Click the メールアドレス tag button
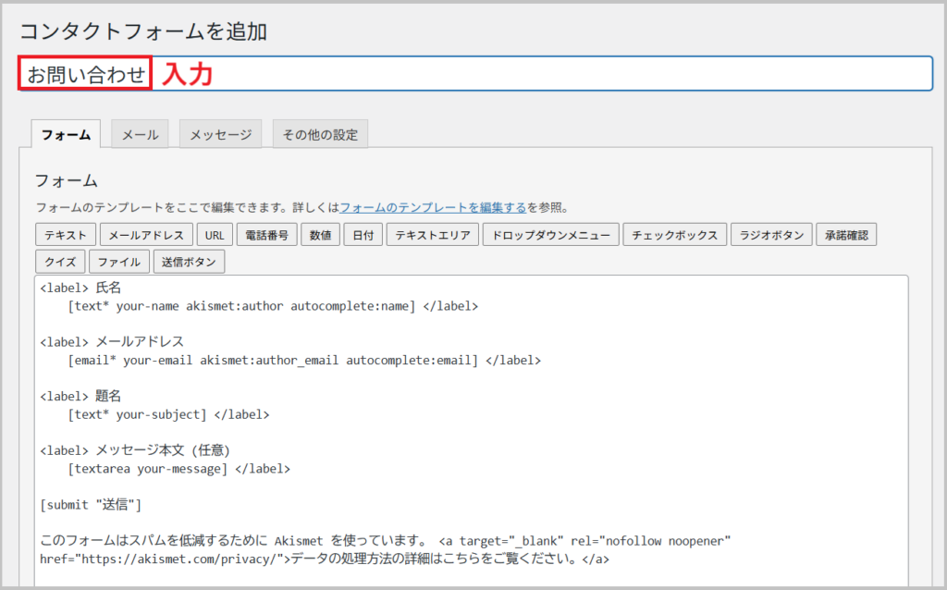This screenshot has width=947, height=590. pyautogui.click(x=146, y=235)
